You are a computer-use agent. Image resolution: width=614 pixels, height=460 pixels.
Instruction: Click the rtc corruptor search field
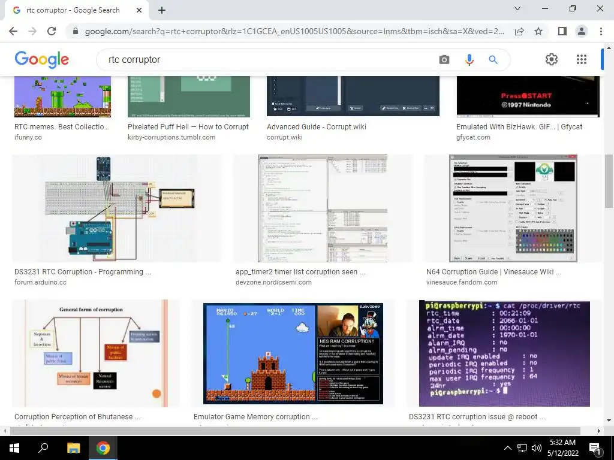tap(270, 59)
